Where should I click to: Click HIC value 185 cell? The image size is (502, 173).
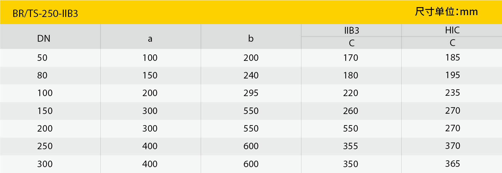click(x=453, y=57)
